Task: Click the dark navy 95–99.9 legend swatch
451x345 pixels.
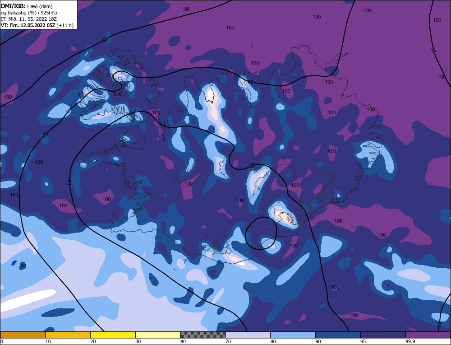Action: pyautogui.click(x=383, y=335)
